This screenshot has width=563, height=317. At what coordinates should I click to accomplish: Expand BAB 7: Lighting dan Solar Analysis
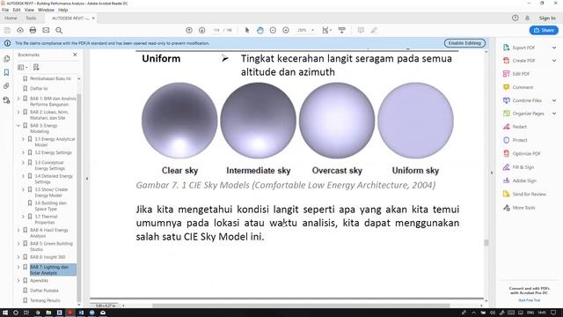(18, 267)
